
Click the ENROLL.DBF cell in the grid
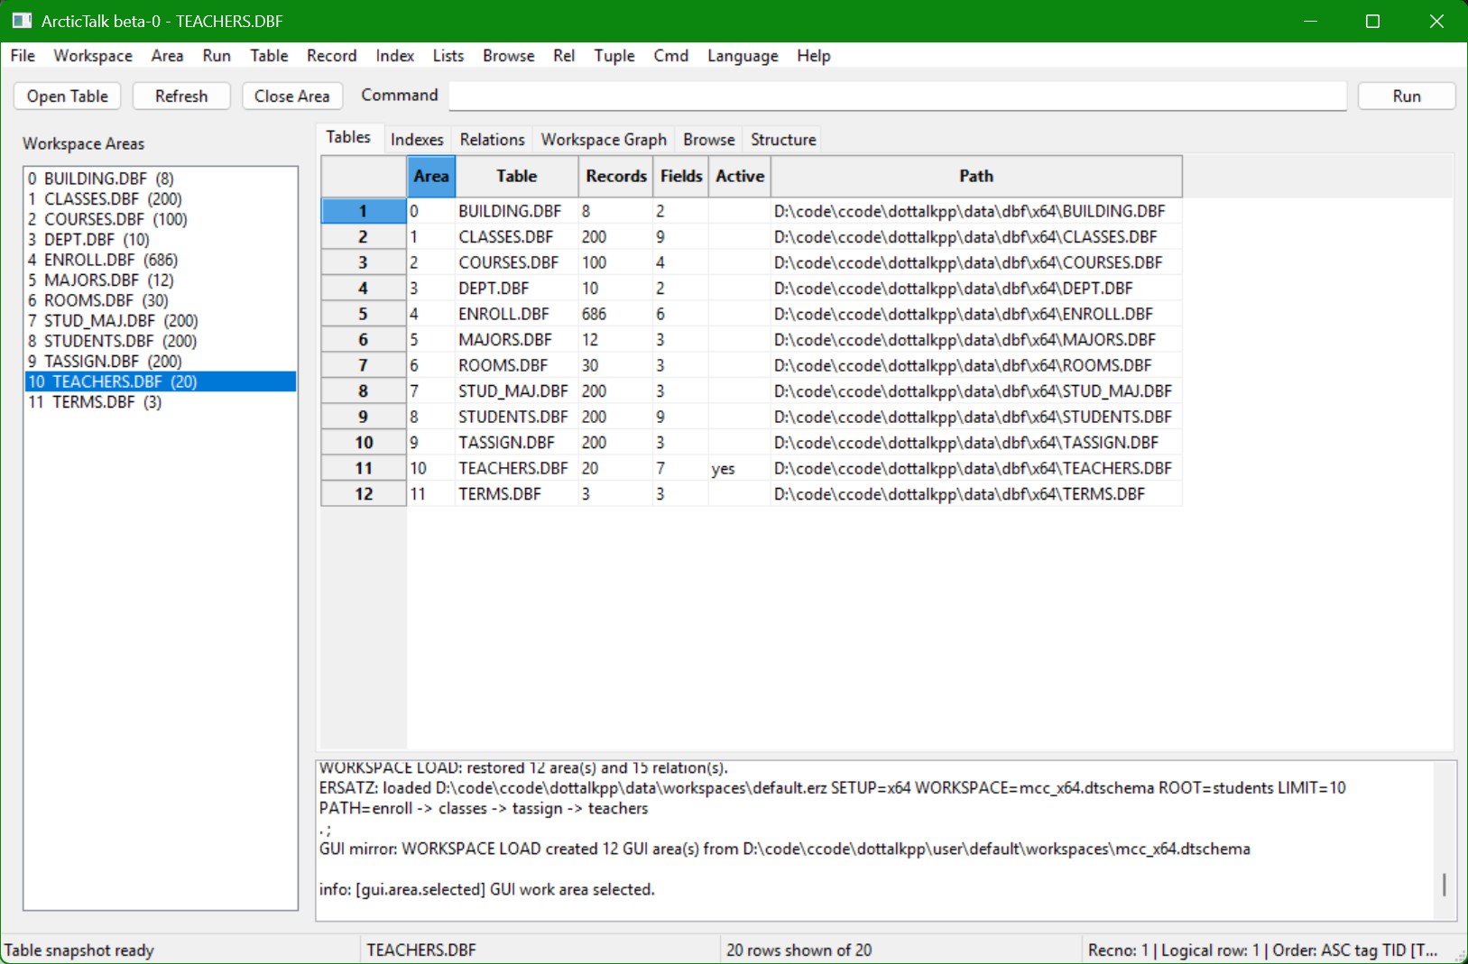pyautogui.click(x=516, y=314)
